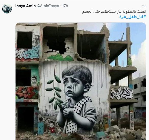Viewport: 149px width, 140px height.
Task: Click black-and-white calligraphy graffiti on right
Action: (x=122, y=93)
